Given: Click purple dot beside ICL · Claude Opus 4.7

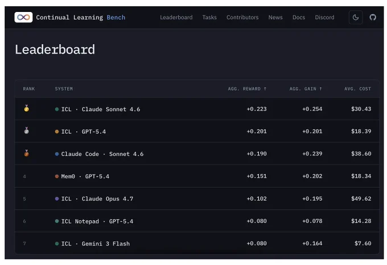Looking at the screenshot, I should coord(57,199).
